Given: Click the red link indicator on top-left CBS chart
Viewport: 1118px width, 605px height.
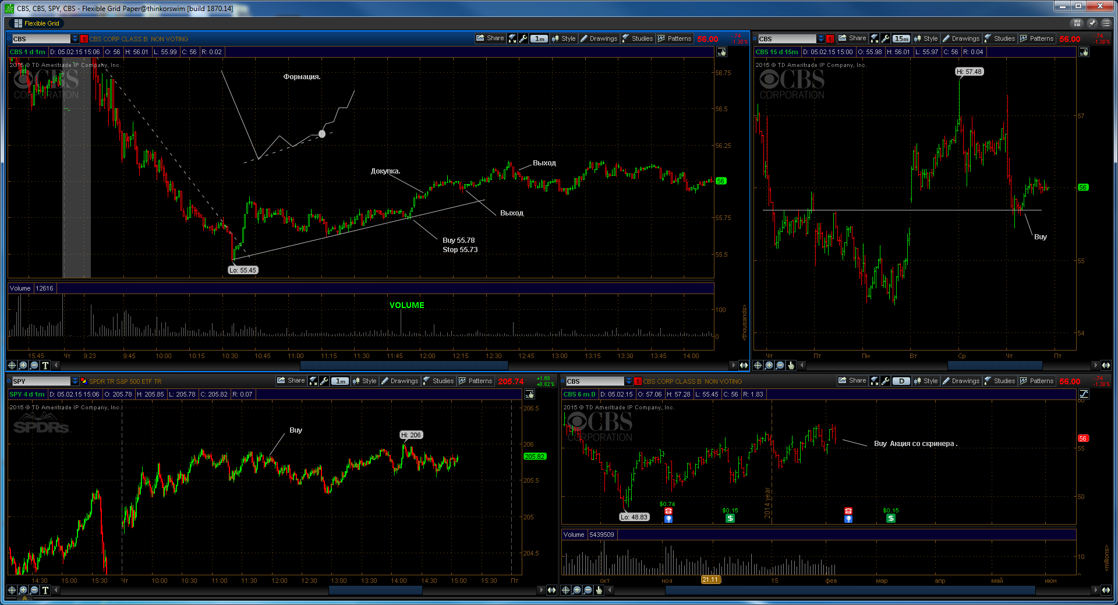Looking at the screenshot, I should (x=84, y=39).
